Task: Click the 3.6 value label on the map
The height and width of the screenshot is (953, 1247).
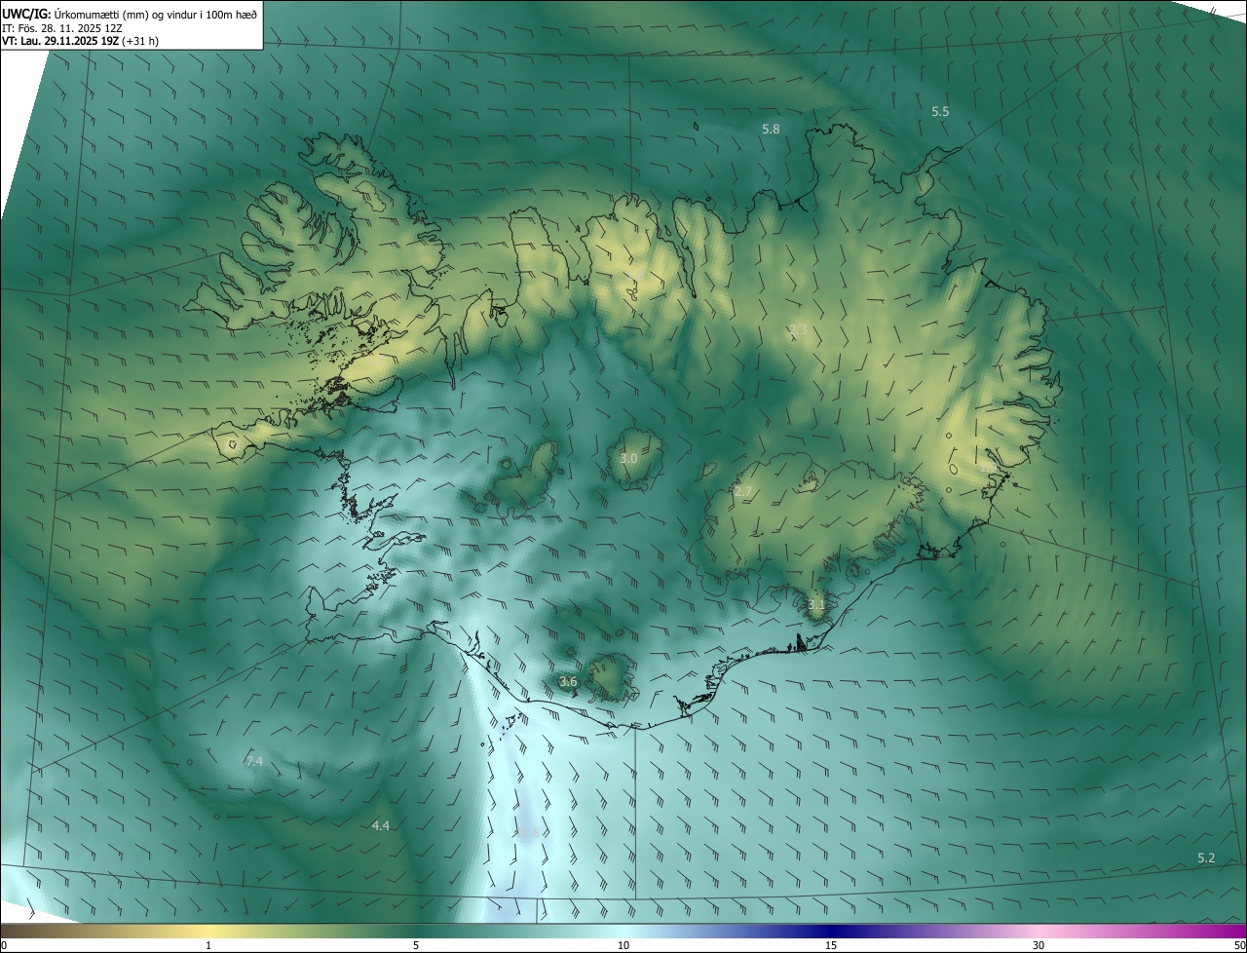Action: pos(569,682)
